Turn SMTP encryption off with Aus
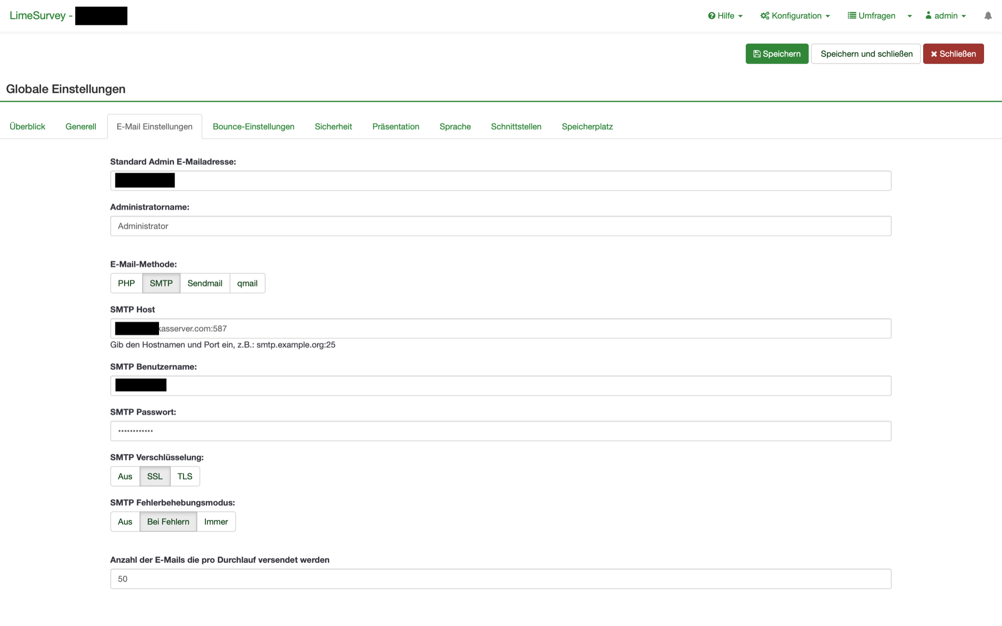The image size is (1002, 626). [125, 476]
